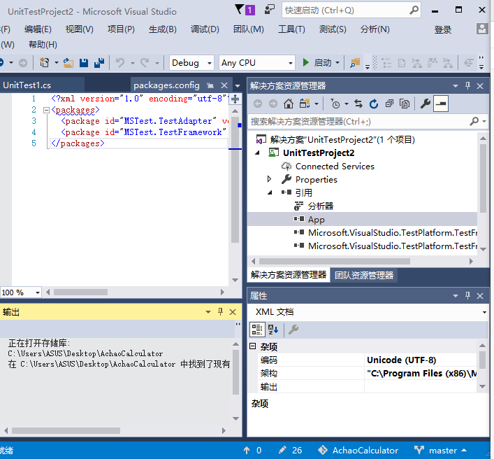494x459 pixels.
Task: Select the 编码 property row
Action: click(x=367, y=360)
